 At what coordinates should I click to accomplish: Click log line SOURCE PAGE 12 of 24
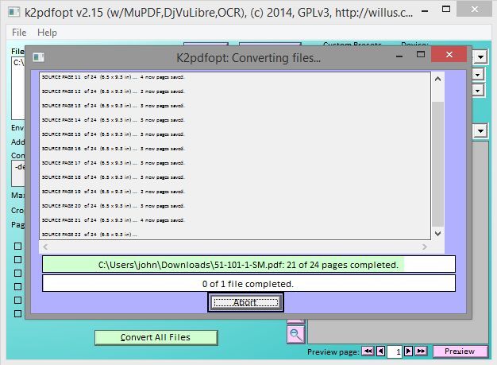point(114,91)
